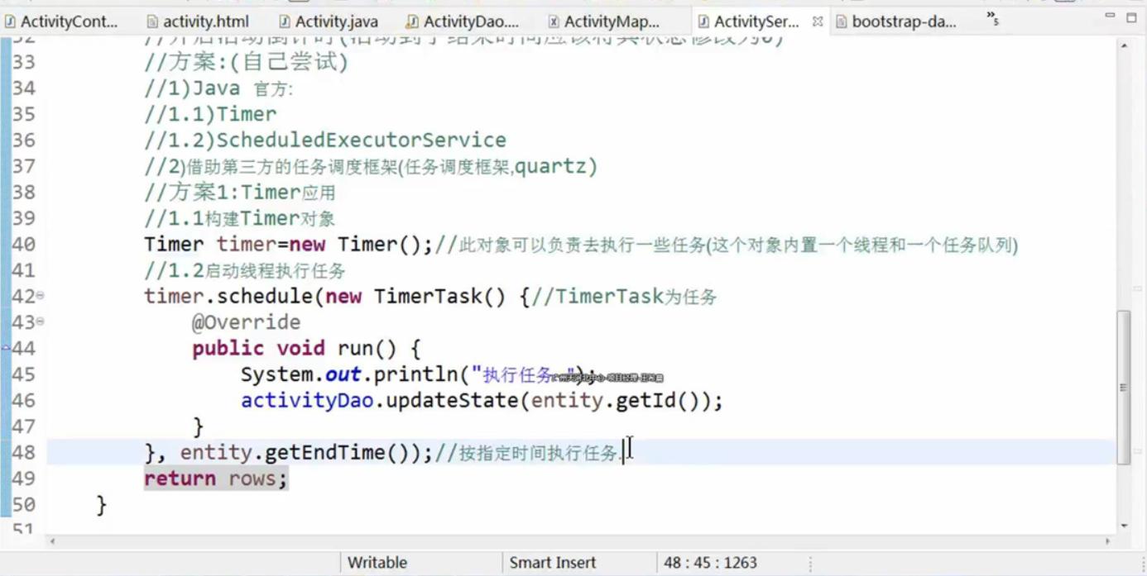Click line number 36 in the gutter
The height and width of the screenshot is (576, 1147).
point(24,140)
